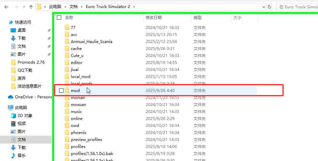318x161 pixels.
Task: Open 快速访问 in the sidebar
Action: [x=23, y=22]
